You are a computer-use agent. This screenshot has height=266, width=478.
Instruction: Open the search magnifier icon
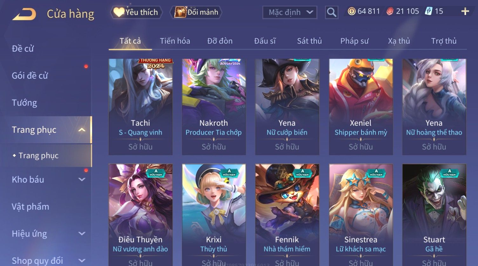pos(332,12)
